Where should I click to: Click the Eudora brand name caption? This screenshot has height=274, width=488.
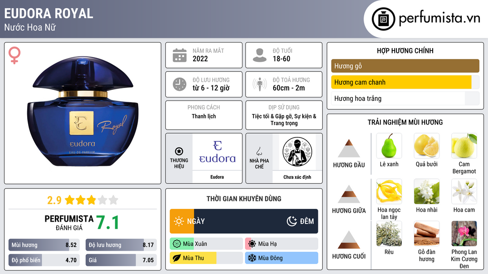217,177
